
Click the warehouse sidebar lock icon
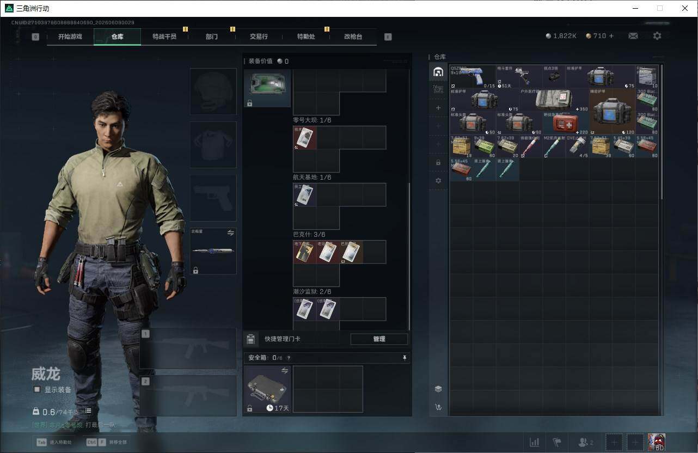pos(438,162)
